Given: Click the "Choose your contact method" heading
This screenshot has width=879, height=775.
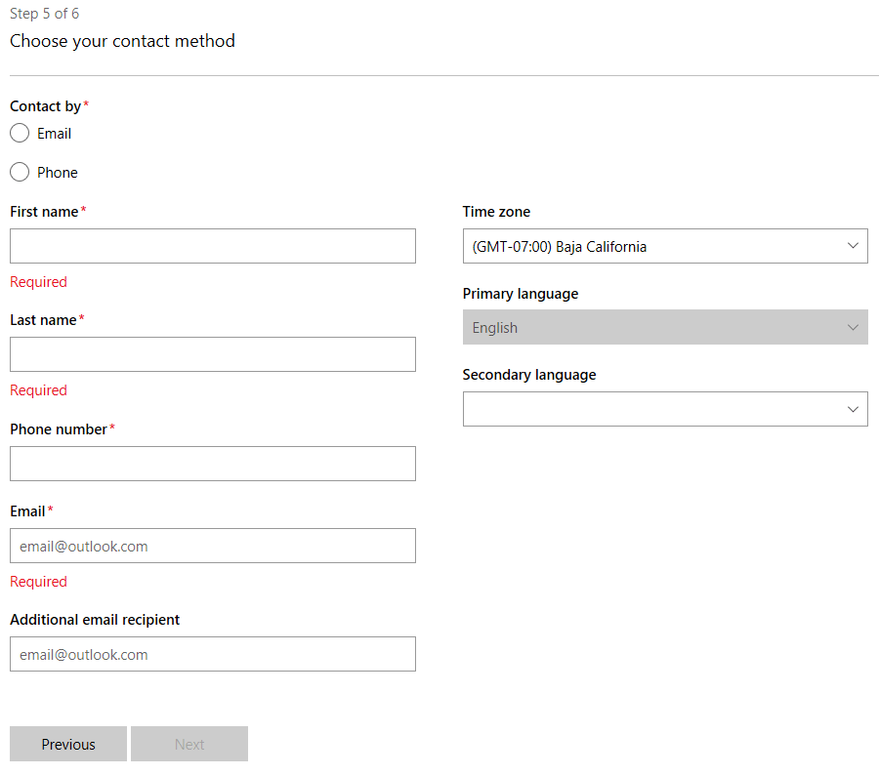Looking at the screenshot, I should pos(122,41).
